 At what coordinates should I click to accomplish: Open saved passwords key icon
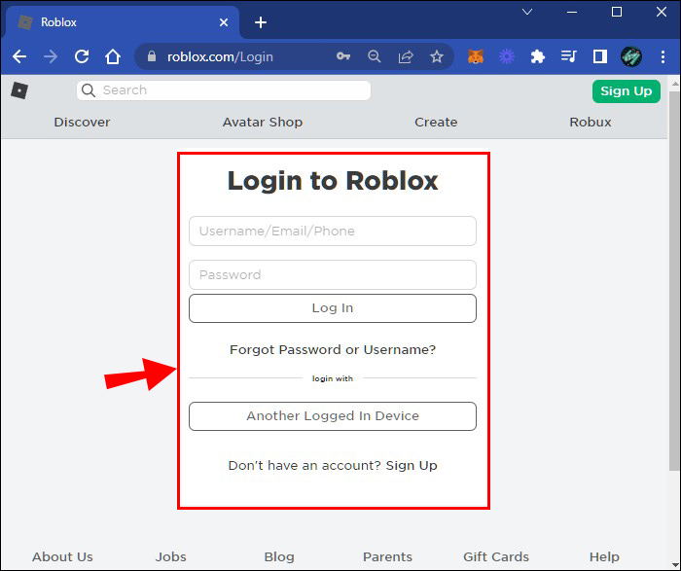tap(343, 56)
